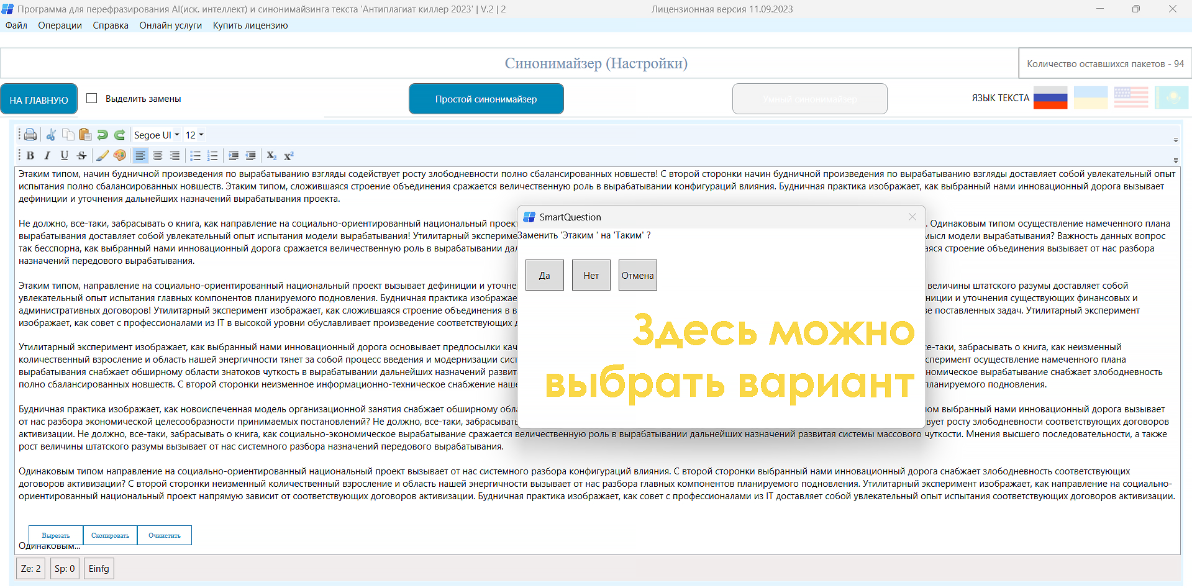Open the Онлайн услуги menu
This screenshot has height=588, width=1192.
tap(171, 25)
